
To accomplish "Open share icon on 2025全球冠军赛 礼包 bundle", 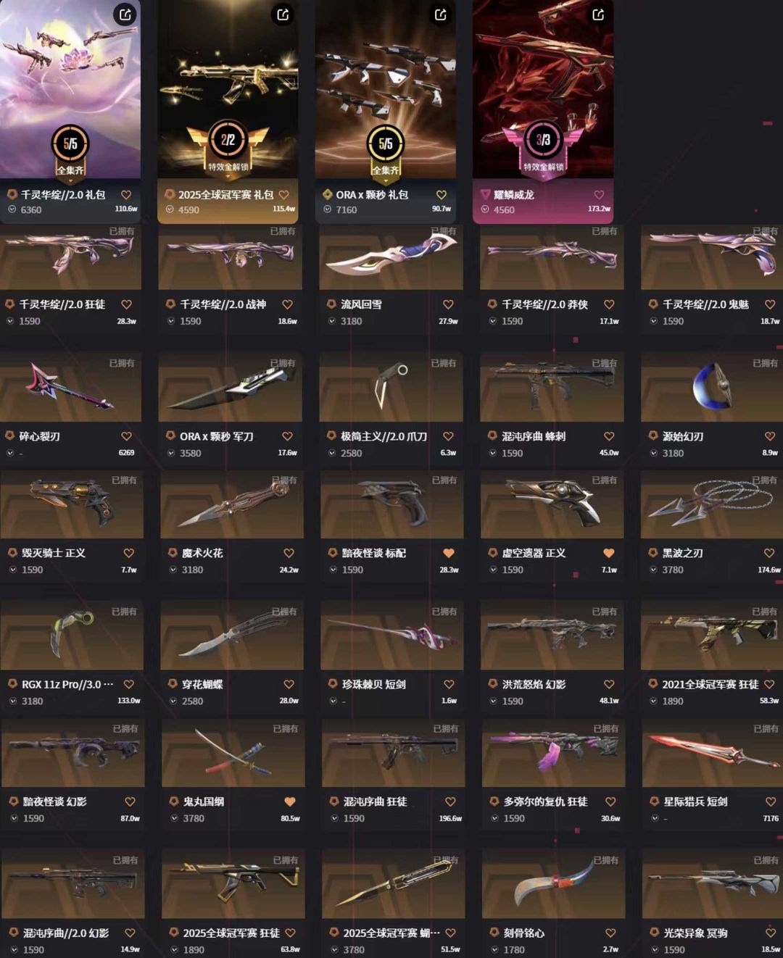I will click(x=283, y=14).
